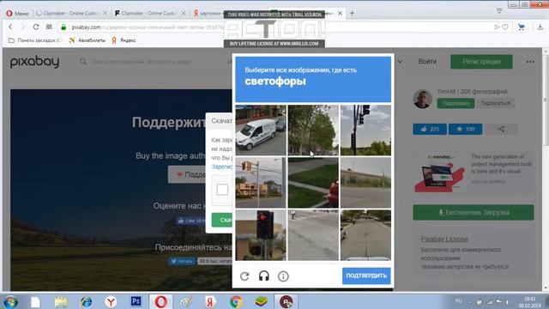Open Internet Explorer from taskbar
This screenshot has height=309, width=549.
[x=86, y=301]
